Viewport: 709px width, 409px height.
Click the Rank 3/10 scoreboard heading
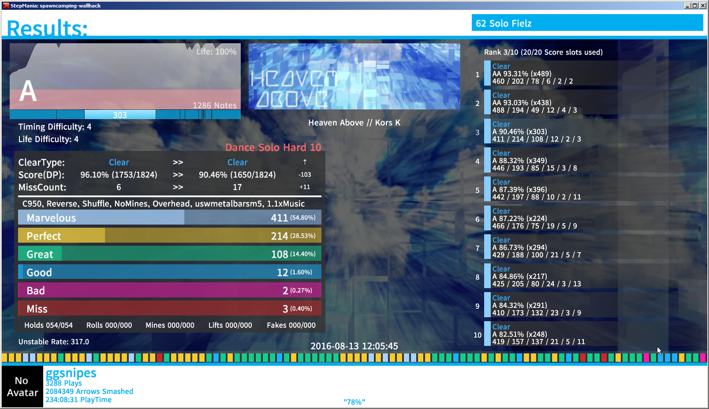pyautogui.click(x=543, y=52)
